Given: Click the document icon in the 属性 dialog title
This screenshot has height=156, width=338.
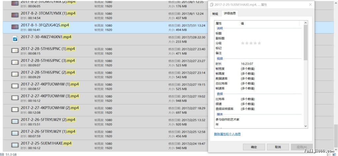Looking at the screenshot, I should click(x=212, y=5).
